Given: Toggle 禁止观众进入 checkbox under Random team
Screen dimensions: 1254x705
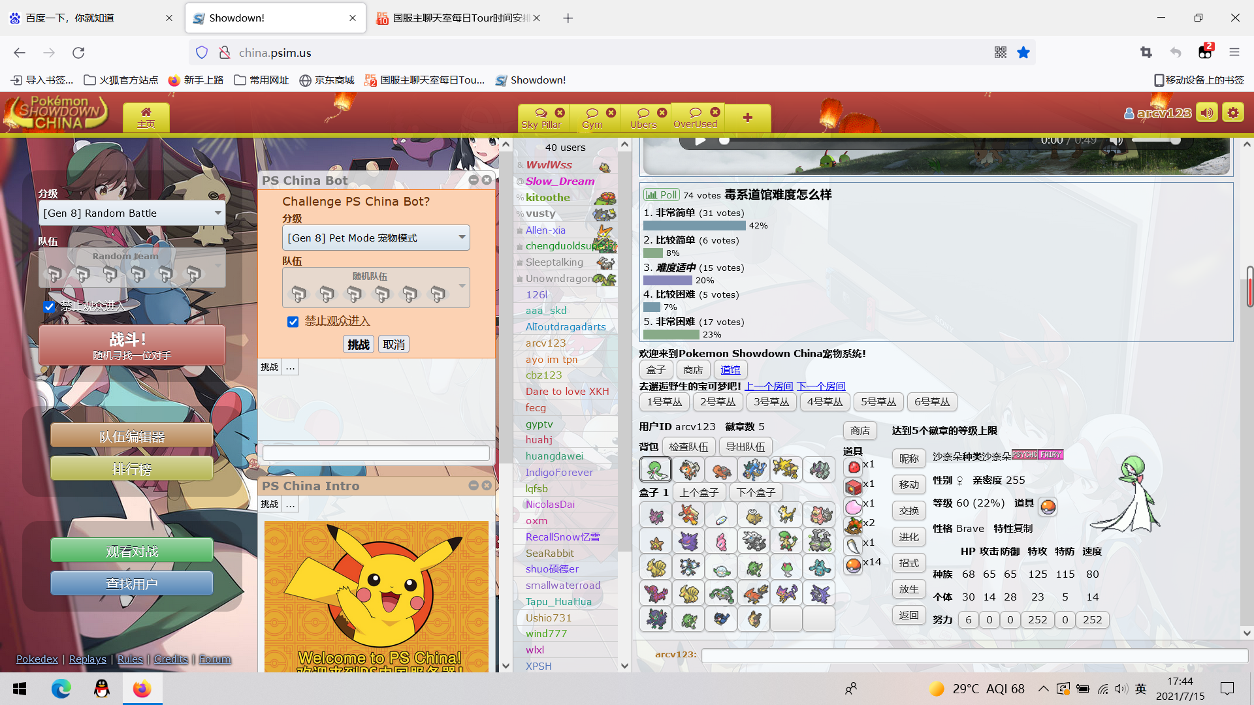Looking at the screenshot, I should click(49, 306).
